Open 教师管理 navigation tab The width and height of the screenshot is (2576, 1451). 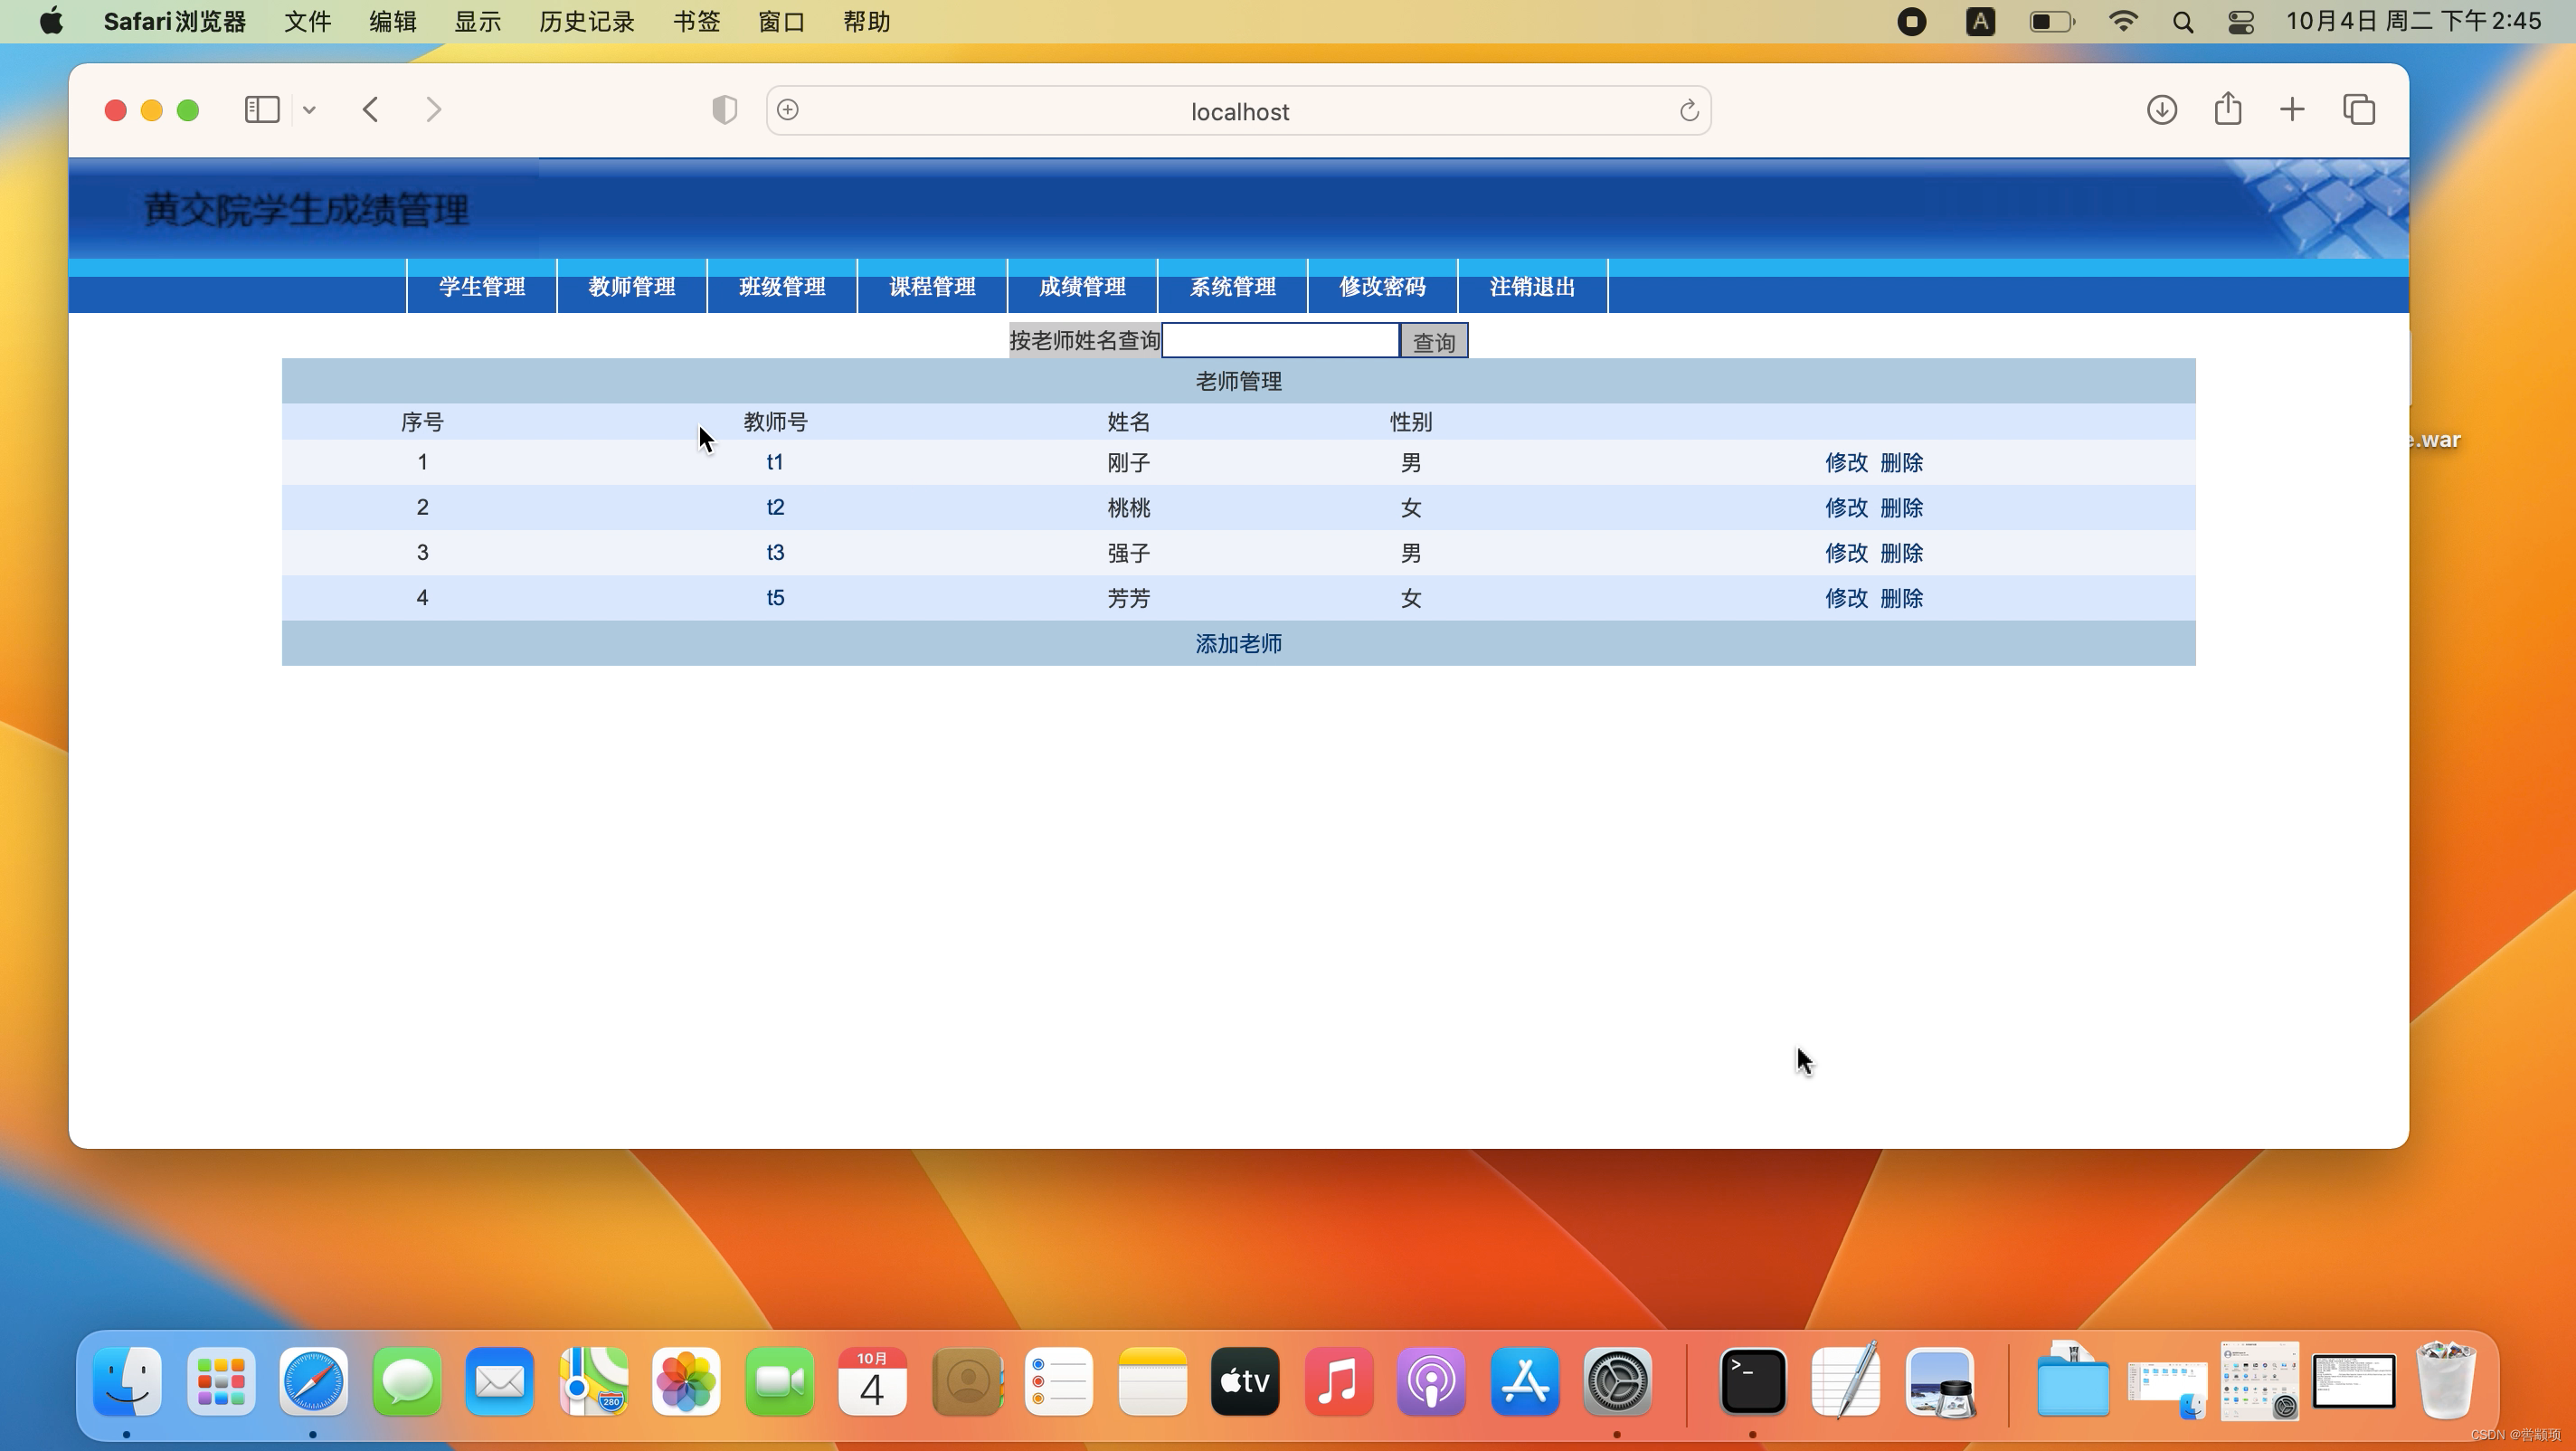tap(632, 287)
